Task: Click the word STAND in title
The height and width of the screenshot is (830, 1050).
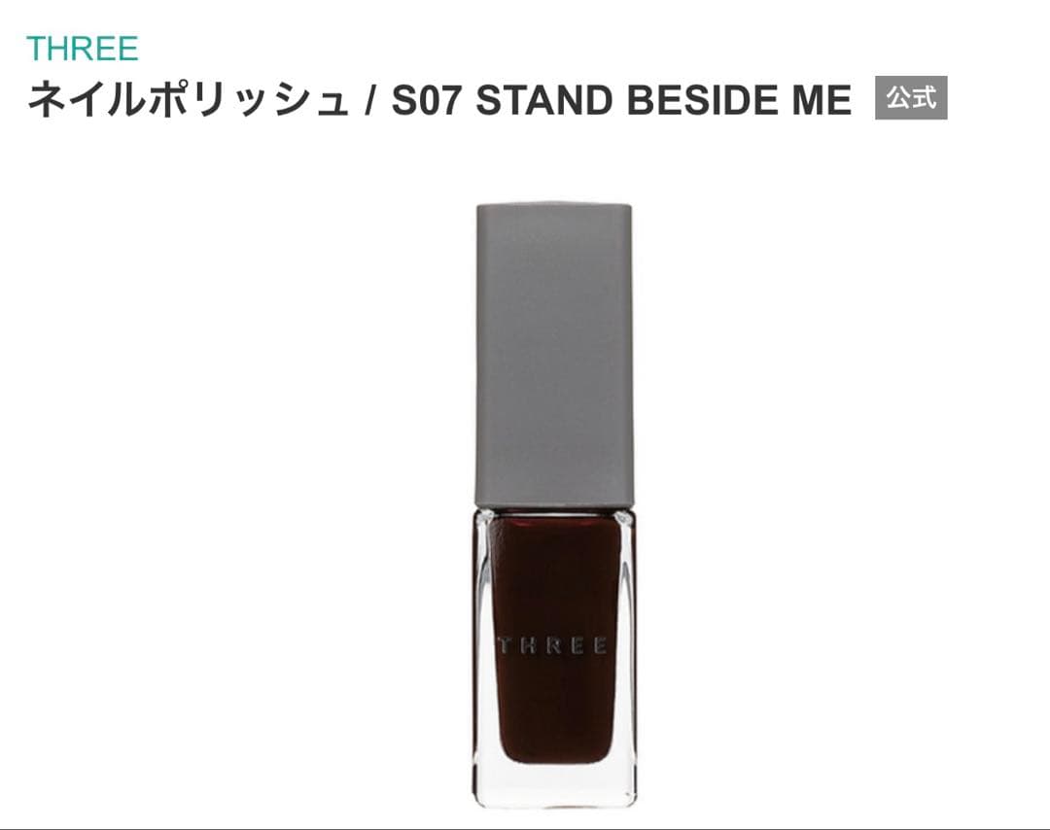Action: [x=544, y=100]
